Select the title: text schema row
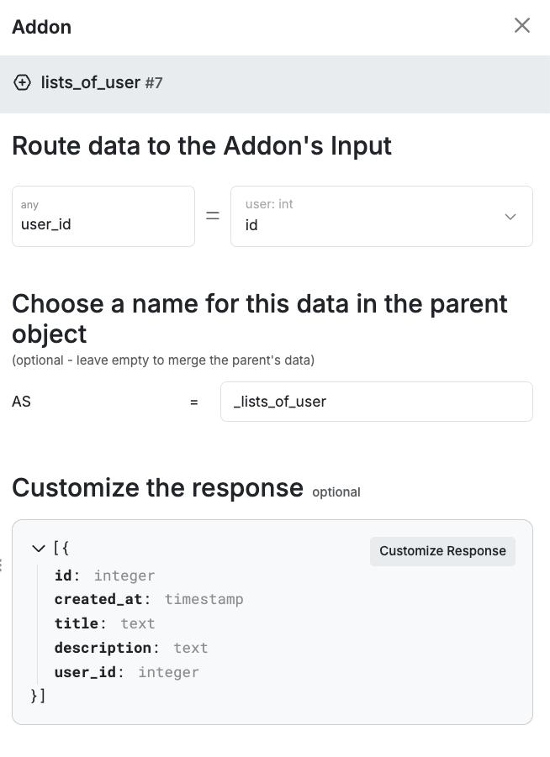550x757 pixels. (104, 623)
